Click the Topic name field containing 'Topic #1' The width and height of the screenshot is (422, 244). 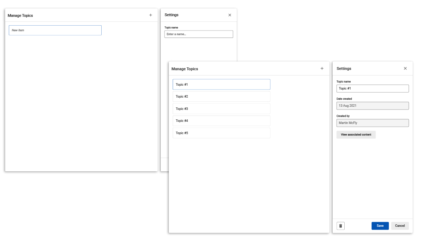point(372,88)
